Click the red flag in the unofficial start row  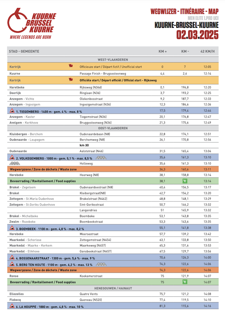(71, 66)
